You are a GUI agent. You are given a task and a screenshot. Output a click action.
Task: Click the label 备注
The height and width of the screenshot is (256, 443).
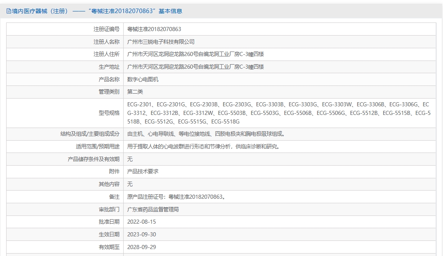pos(114,197)
